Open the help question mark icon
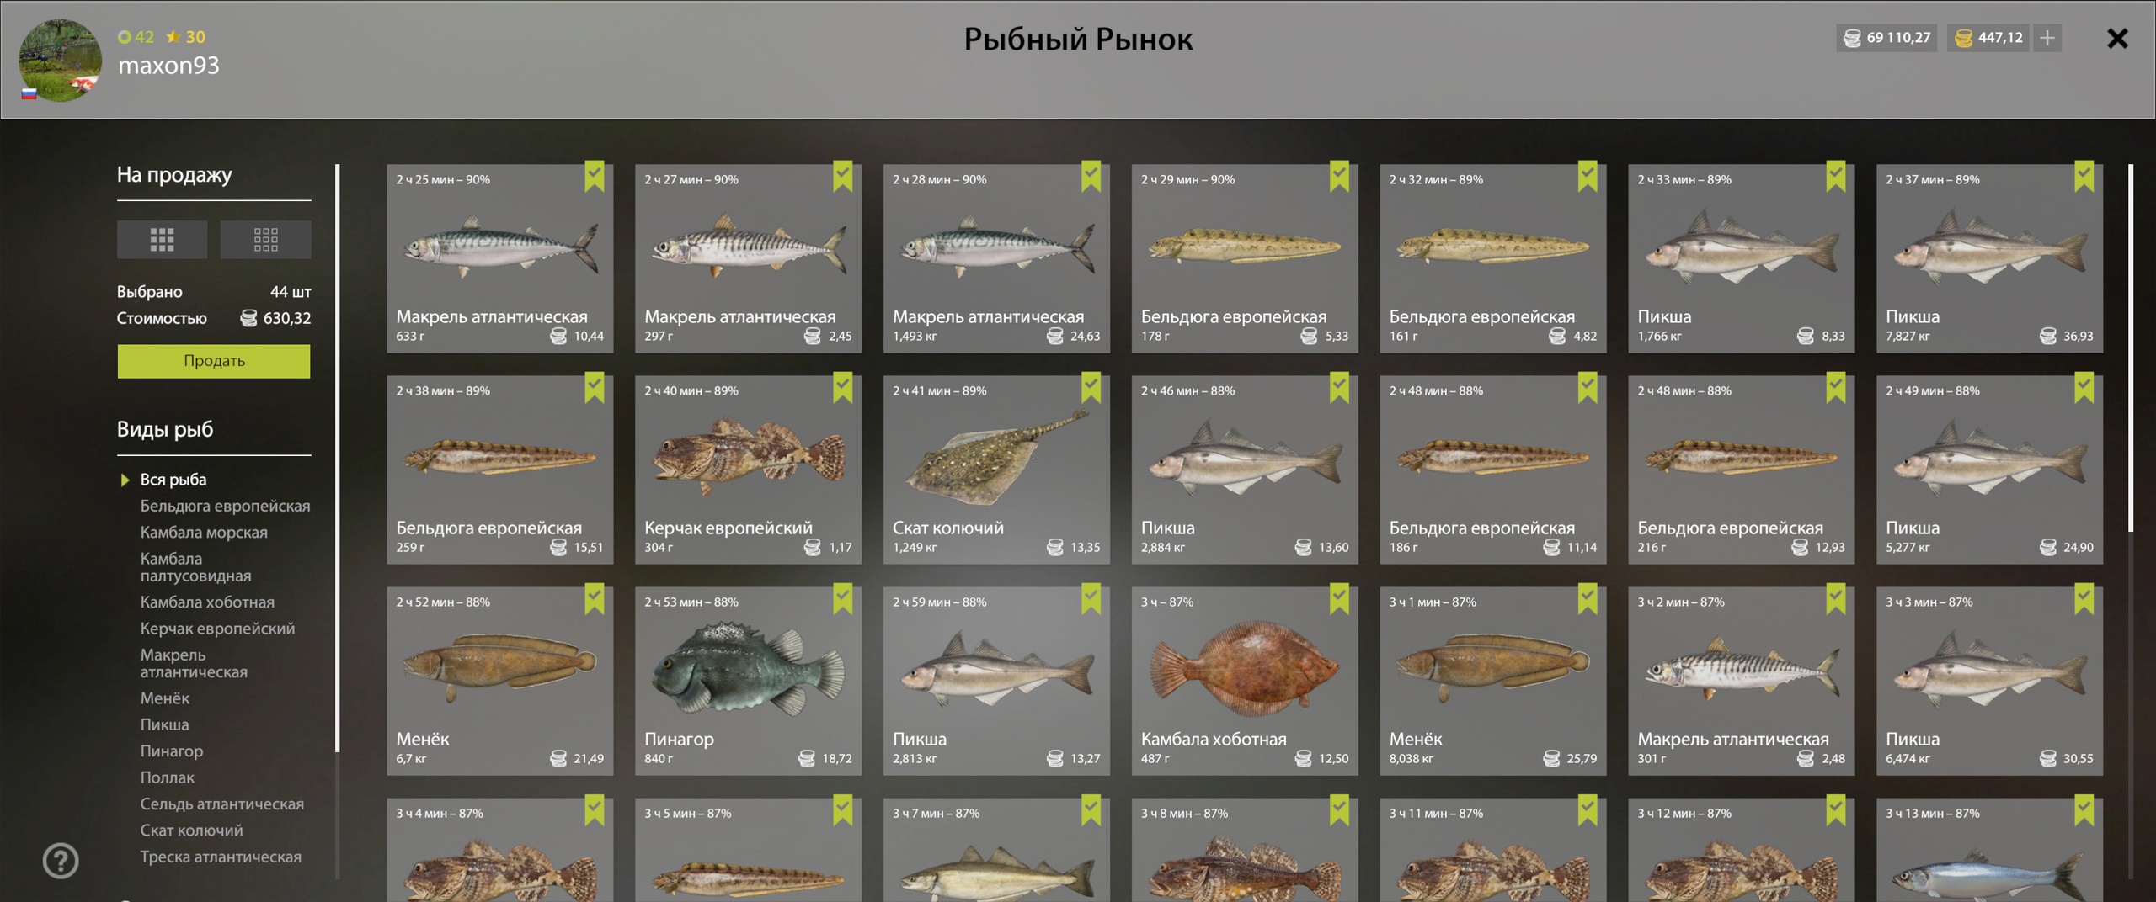 point(61,861)
